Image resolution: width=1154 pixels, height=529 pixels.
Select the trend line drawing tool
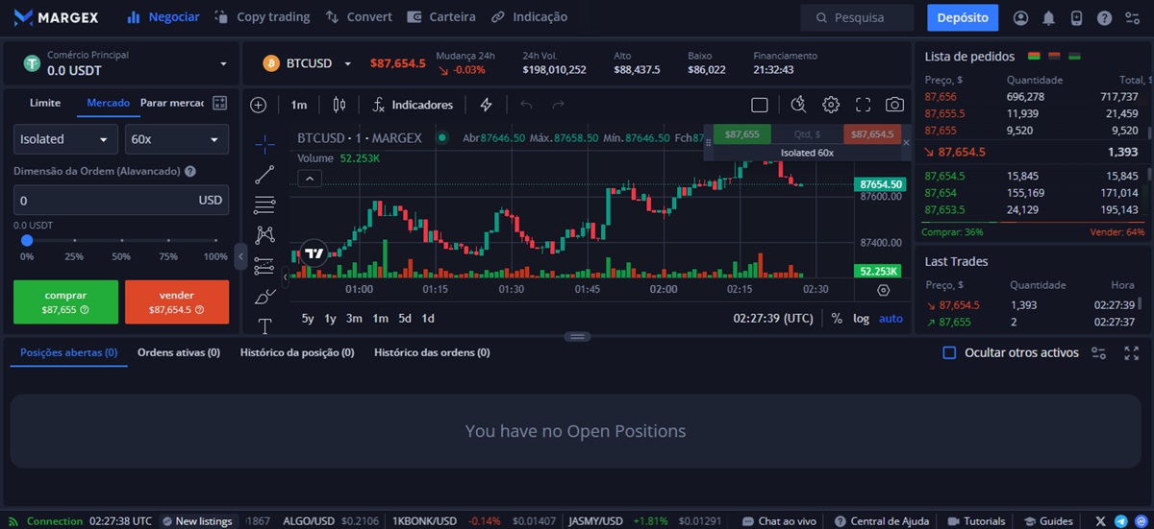pyautogui.click(x=264, y=175)
